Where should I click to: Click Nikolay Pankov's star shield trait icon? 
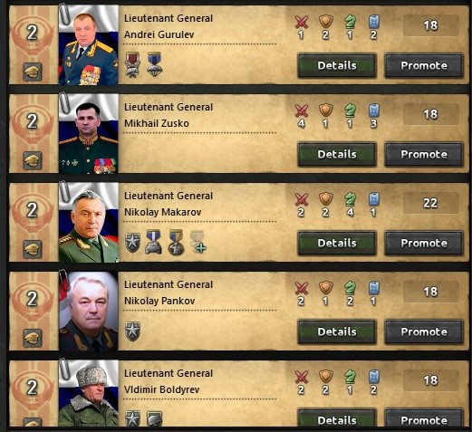(132, 331)
